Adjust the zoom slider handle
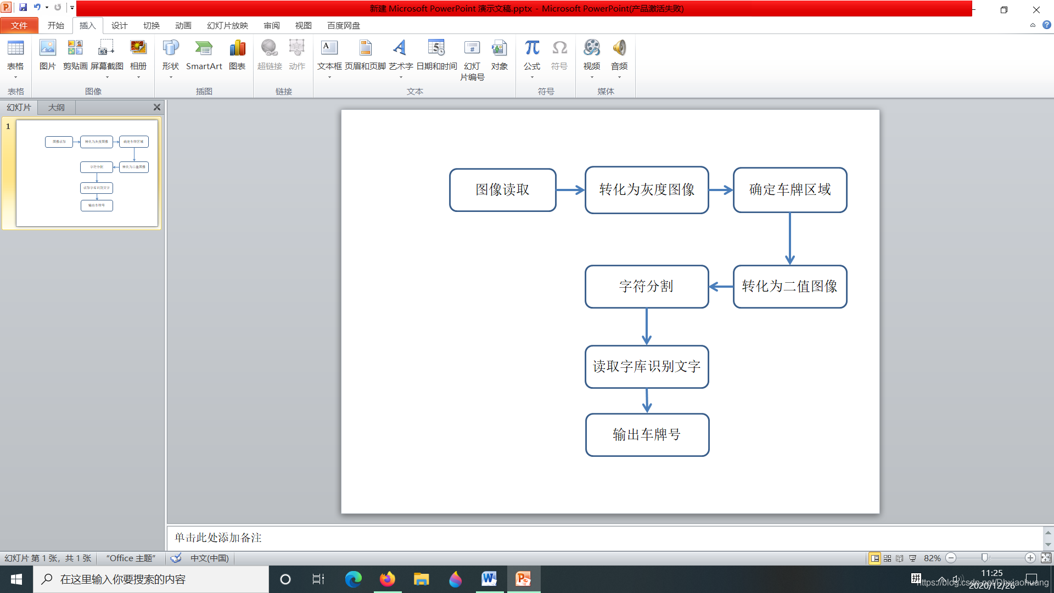Screen dimensions: 1054x593 click(x=985, y=558)
